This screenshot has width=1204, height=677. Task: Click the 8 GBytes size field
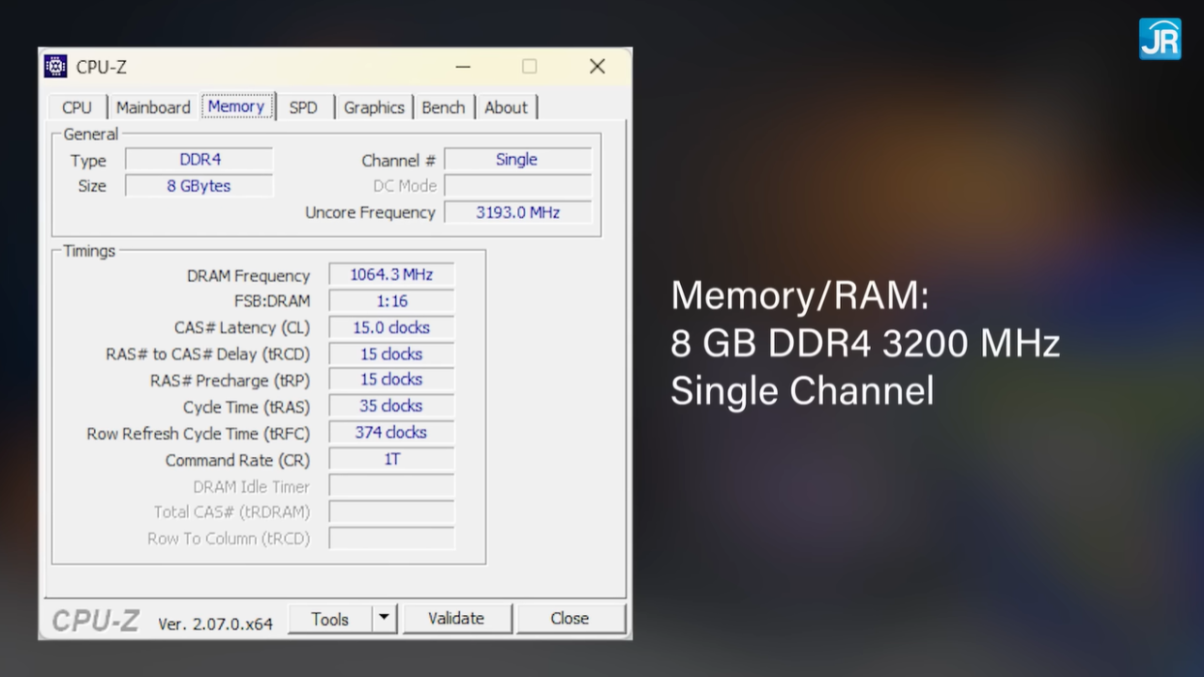199,186
